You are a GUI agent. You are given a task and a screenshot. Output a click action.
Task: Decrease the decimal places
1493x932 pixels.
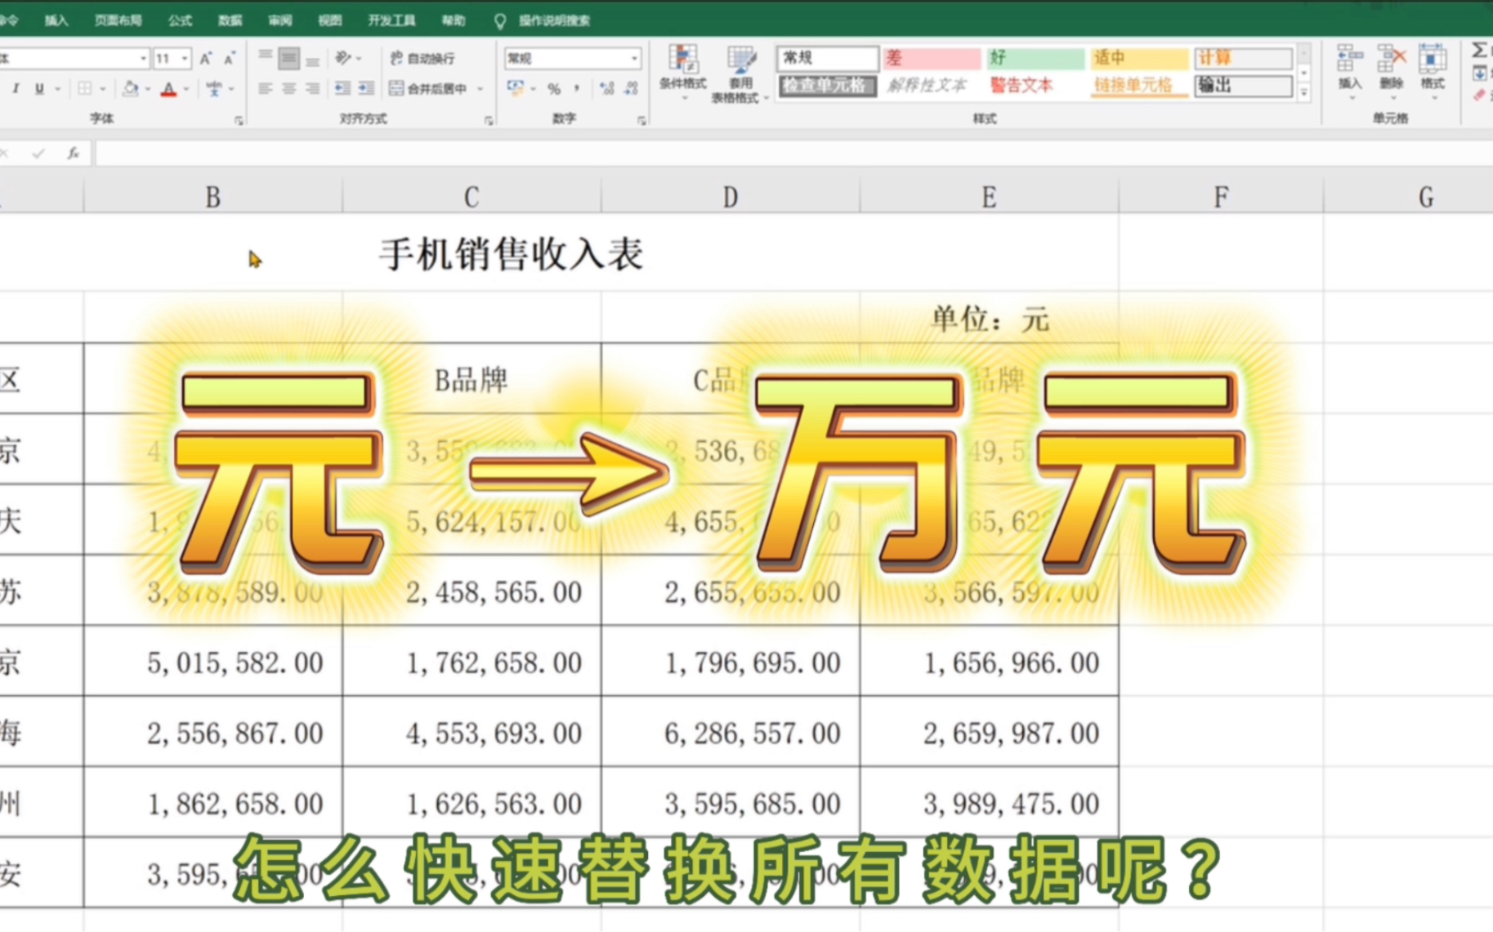coord(631,88)
